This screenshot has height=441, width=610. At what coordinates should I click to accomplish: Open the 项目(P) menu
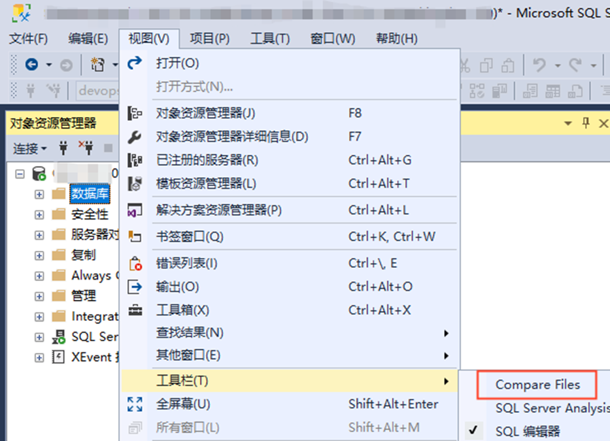click(x=210, y=39)
